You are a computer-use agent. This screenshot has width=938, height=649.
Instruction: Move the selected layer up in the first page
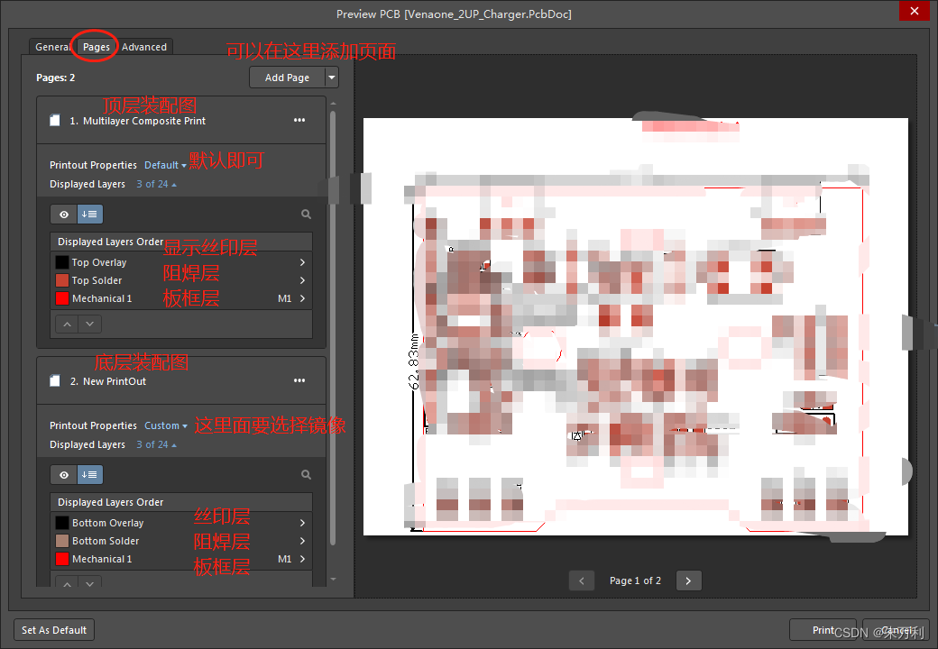pos(67,324)
